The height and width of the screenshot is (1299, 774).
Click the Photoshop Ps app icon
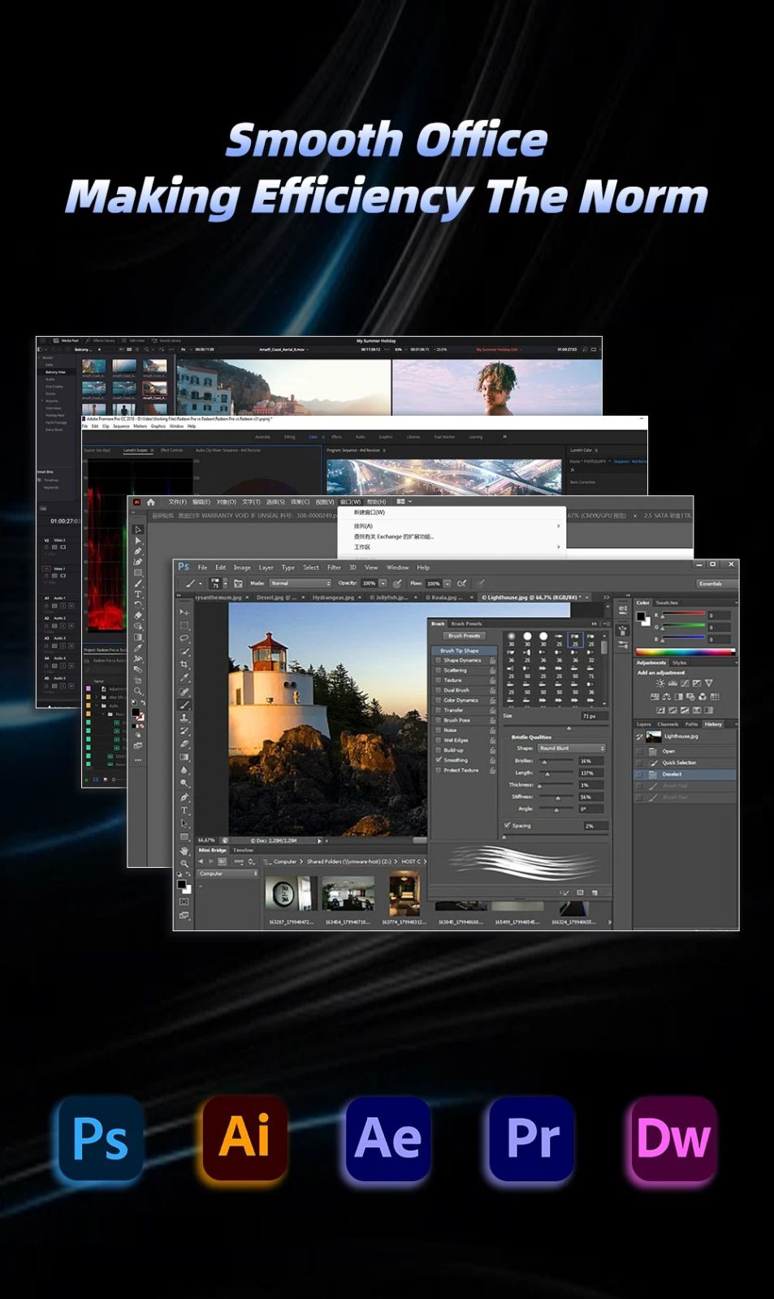click(x=101, y=1138)
